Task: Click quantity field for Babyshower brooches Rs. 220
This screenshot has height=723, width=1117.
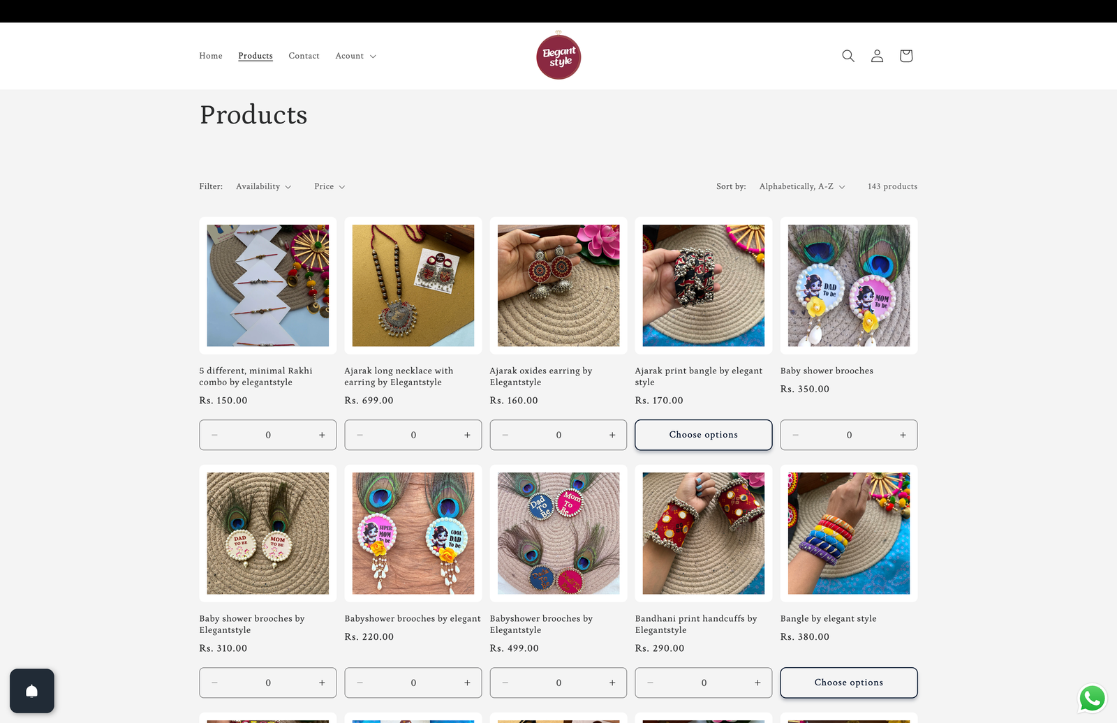Action: tap(413, 683)
